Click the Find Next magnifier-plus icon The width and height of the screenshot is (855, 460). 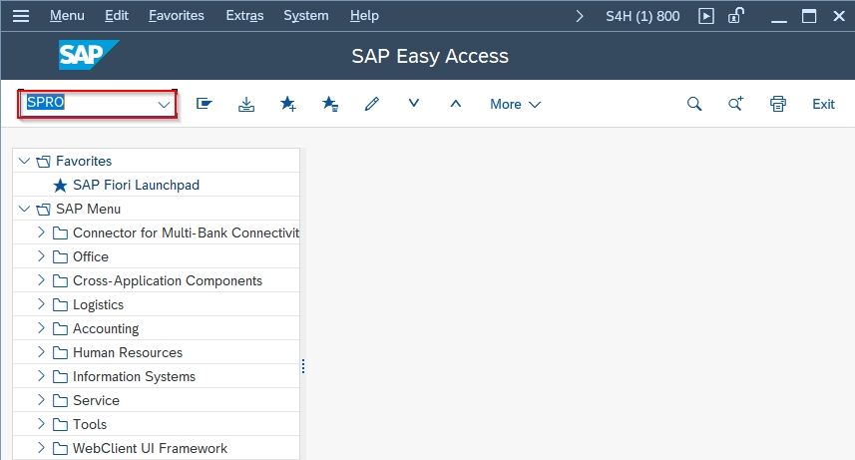pyautogui.click(x=735, y=103)
